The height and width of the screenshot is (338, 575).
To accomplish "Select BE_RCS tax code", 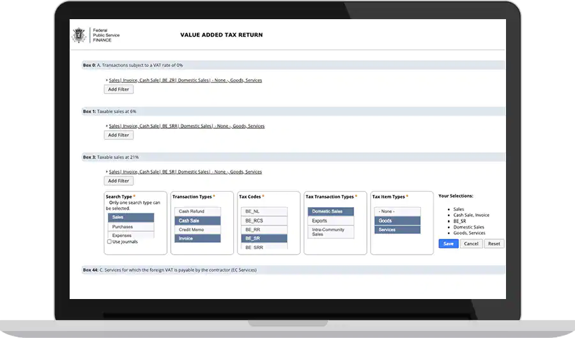I will [264, 220].
